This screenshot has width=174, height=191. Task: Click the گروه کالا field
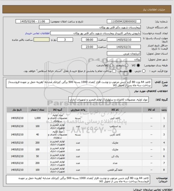tap(109, 100)
